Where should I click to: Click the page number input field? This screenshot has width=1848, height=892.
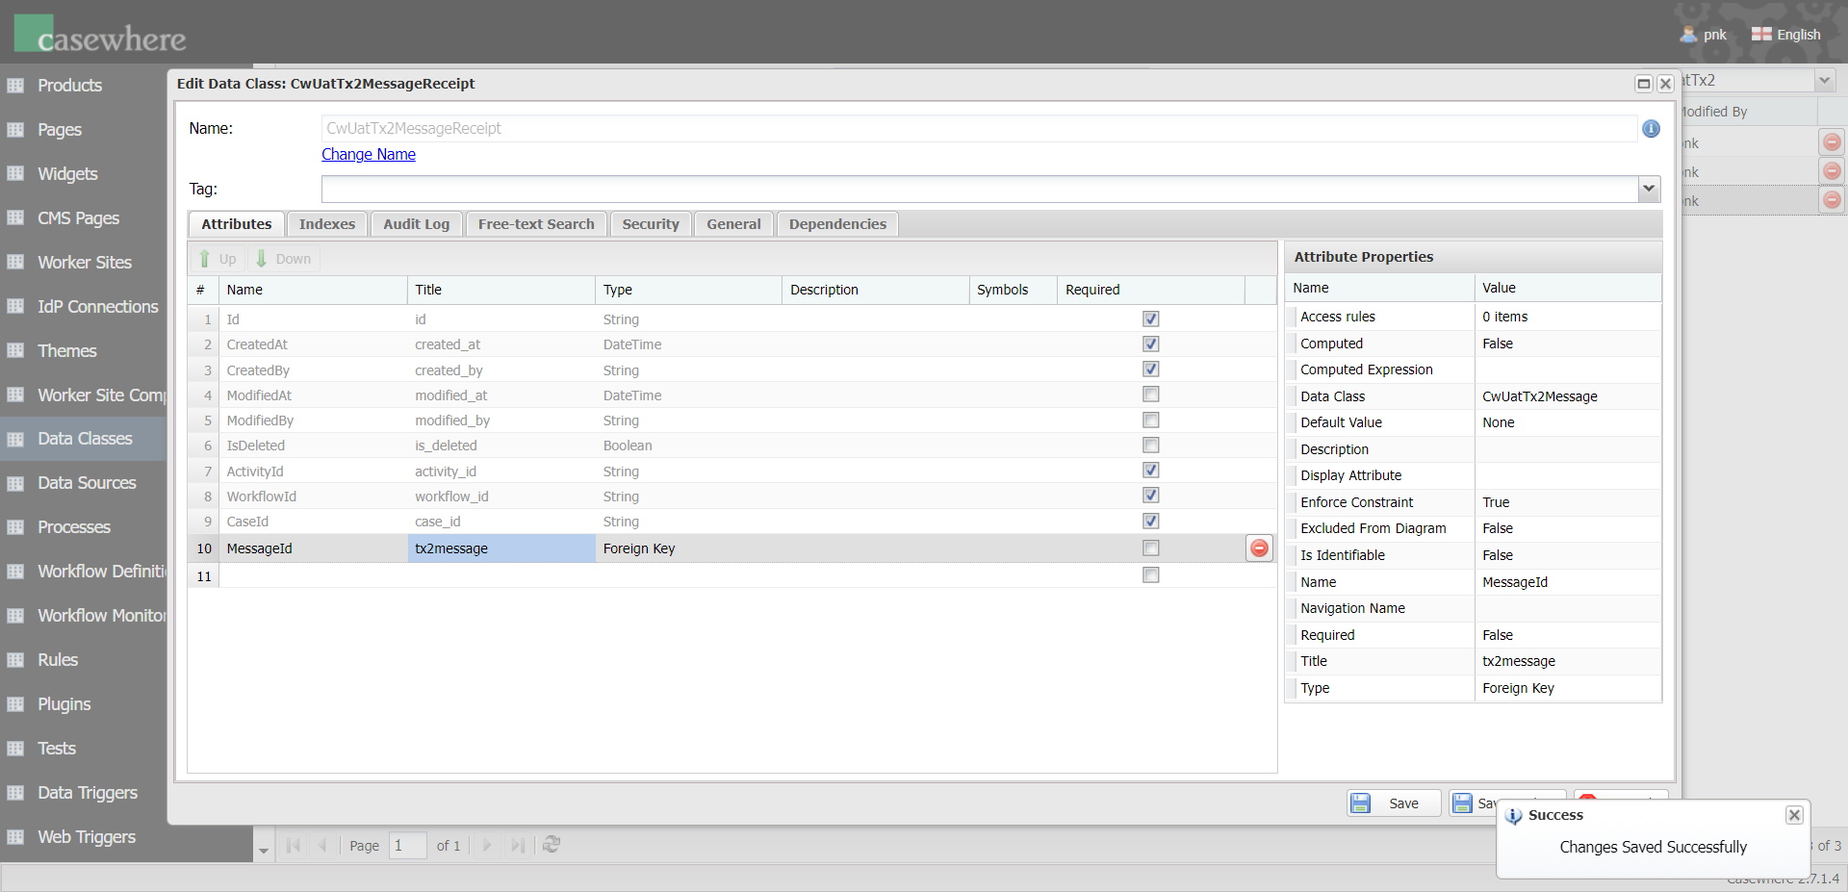[x=408, y=846]
